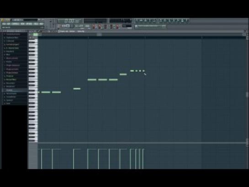Click first shortcut icon in top-right icon strip

coord(137,21)
